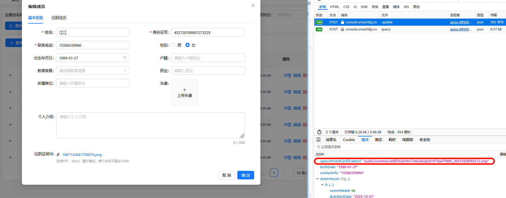The image size is (506, 198).
Task: Open the calendar icon in 出生年月日 field
Action: coord(125,58)
